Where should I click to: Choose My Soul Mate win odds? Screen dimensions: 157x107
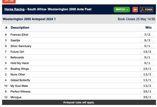[x=148, y=86]
